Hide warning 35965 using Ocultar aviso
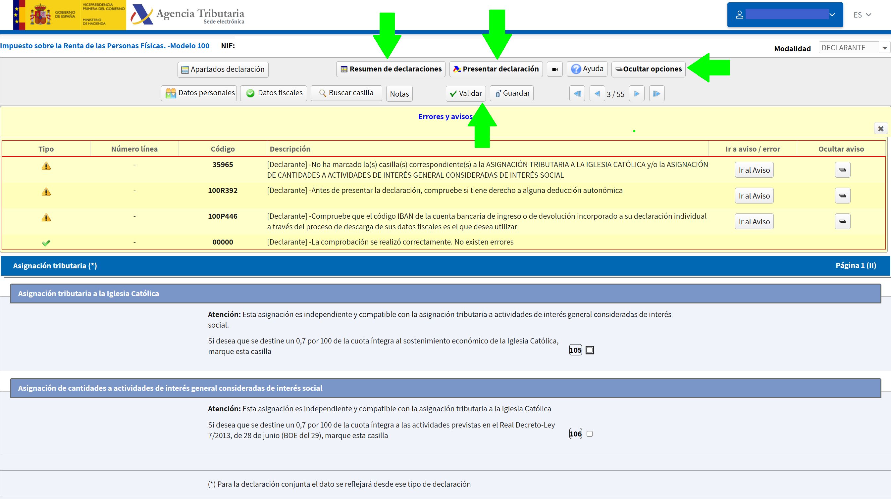 click(842, 170)
